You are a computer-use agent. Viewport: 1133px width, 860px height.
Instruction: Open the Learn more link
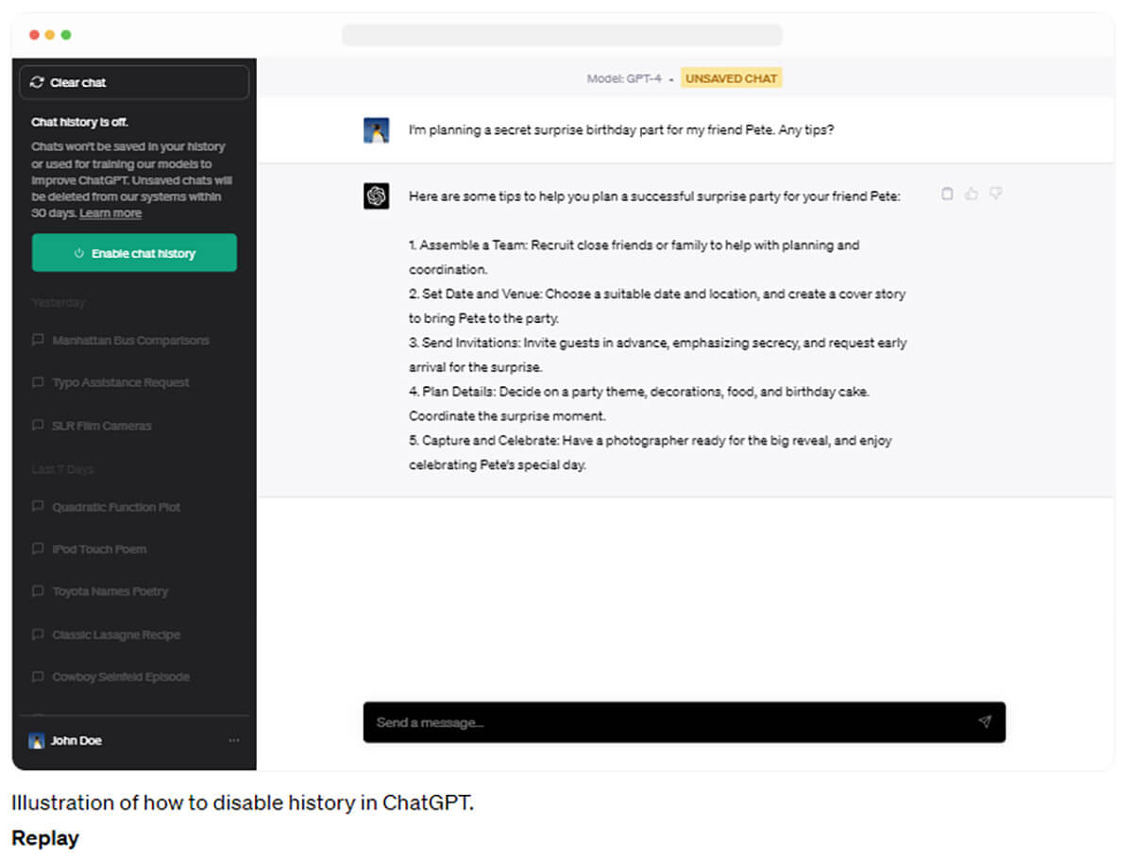110,213
